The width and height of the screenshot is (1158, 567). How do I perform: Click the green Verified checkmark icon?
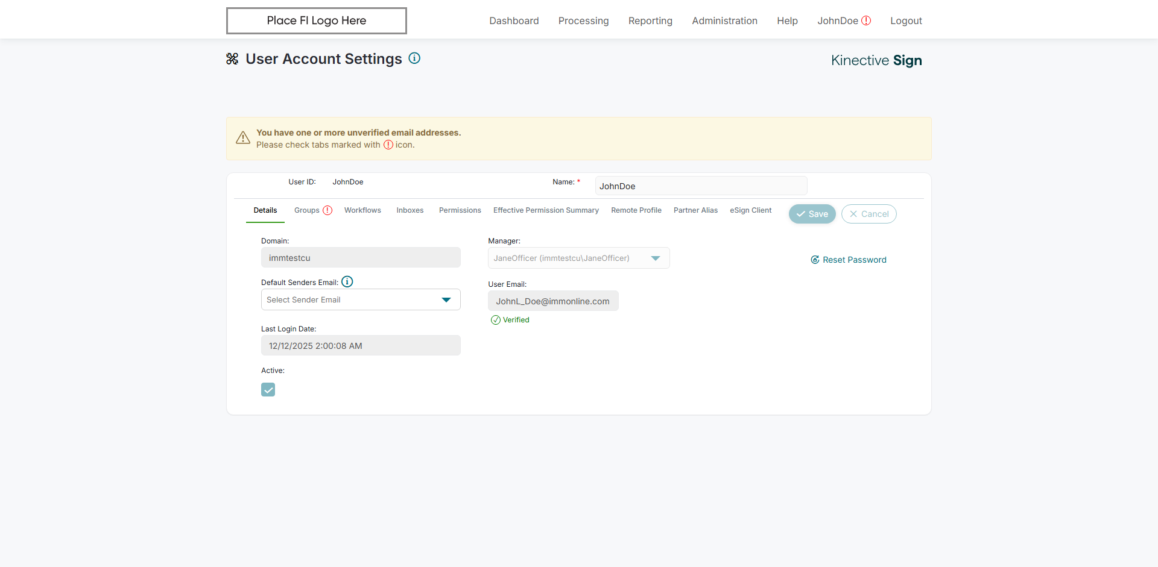coord(496,320)
